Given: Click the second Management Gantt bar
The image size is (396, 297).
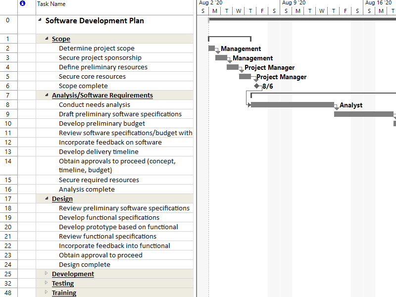Looking at the screenshot, I should pyautogui.click(x=221, y=58).
